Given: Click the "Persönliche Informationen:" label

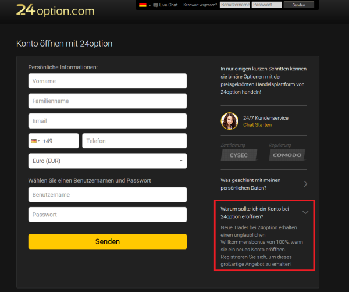Looking at the screenshot, I should 63,67.
